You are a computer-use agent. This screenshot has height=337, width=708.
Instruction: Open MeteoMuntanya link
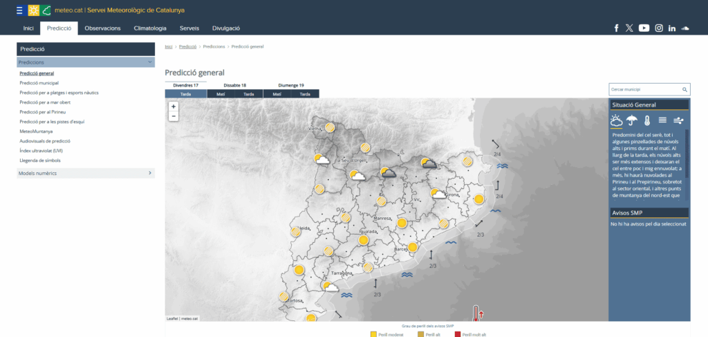click(x=36, y=131)
